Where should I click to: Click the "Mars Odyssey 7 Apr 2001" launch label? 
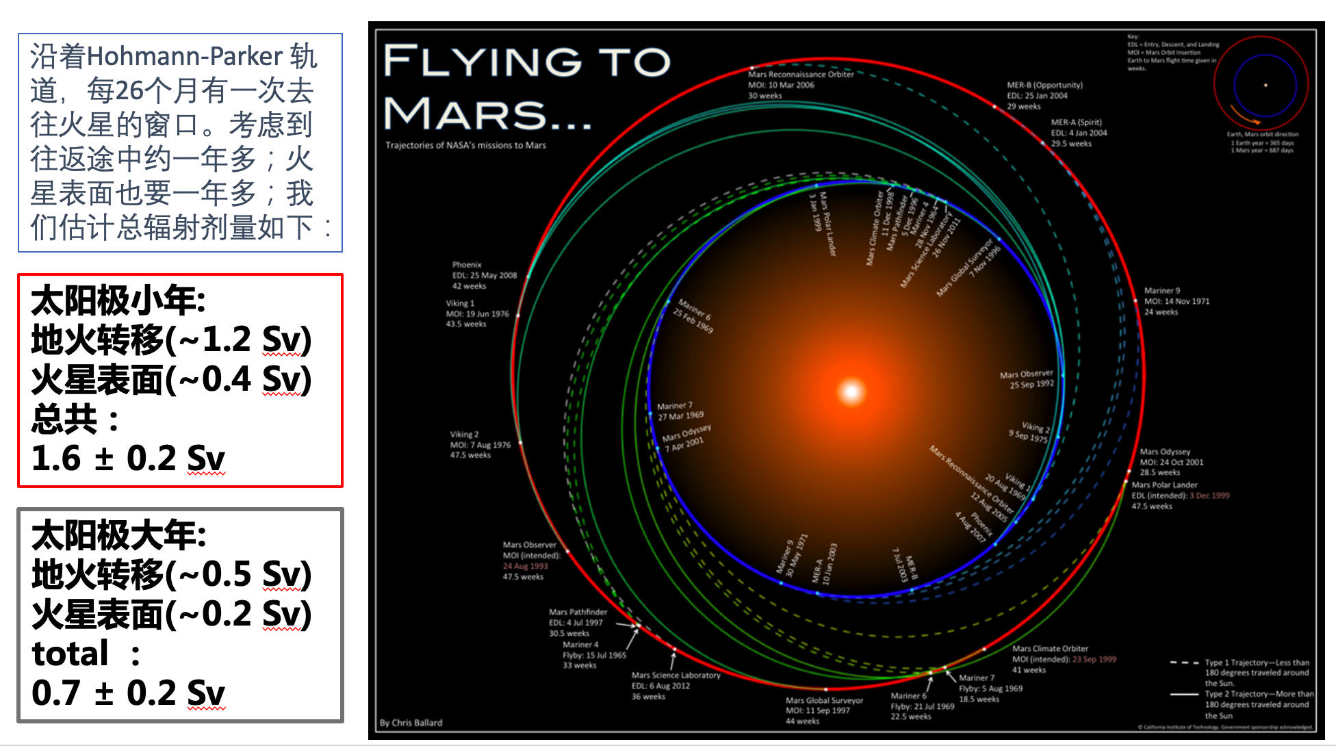pos(686,438)
